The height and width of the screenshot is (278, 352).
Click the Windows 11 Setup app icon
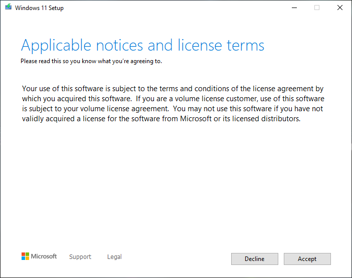point(9,7)
